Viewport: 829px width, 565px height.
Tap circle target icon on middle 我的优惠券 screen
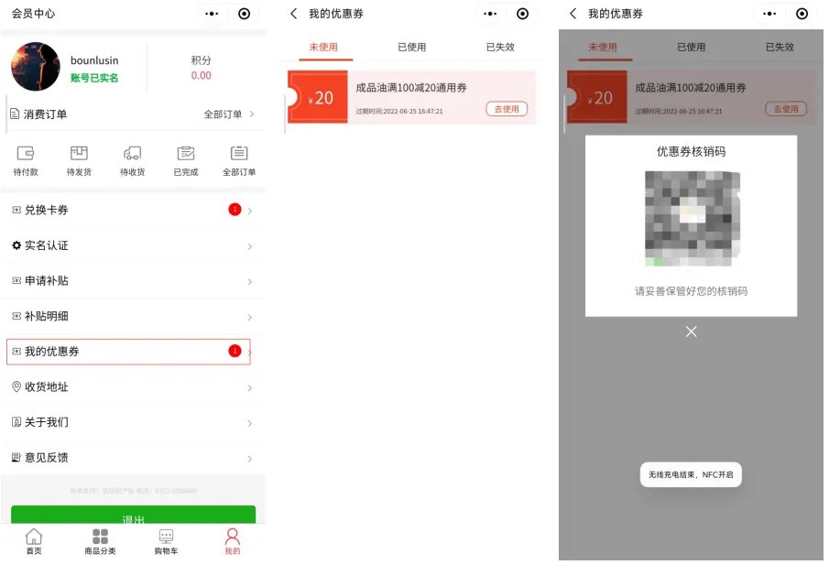[522, 14]
